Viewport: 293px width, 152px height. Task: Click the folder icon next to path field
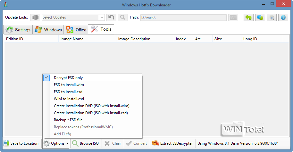click(x=233, y=17)
